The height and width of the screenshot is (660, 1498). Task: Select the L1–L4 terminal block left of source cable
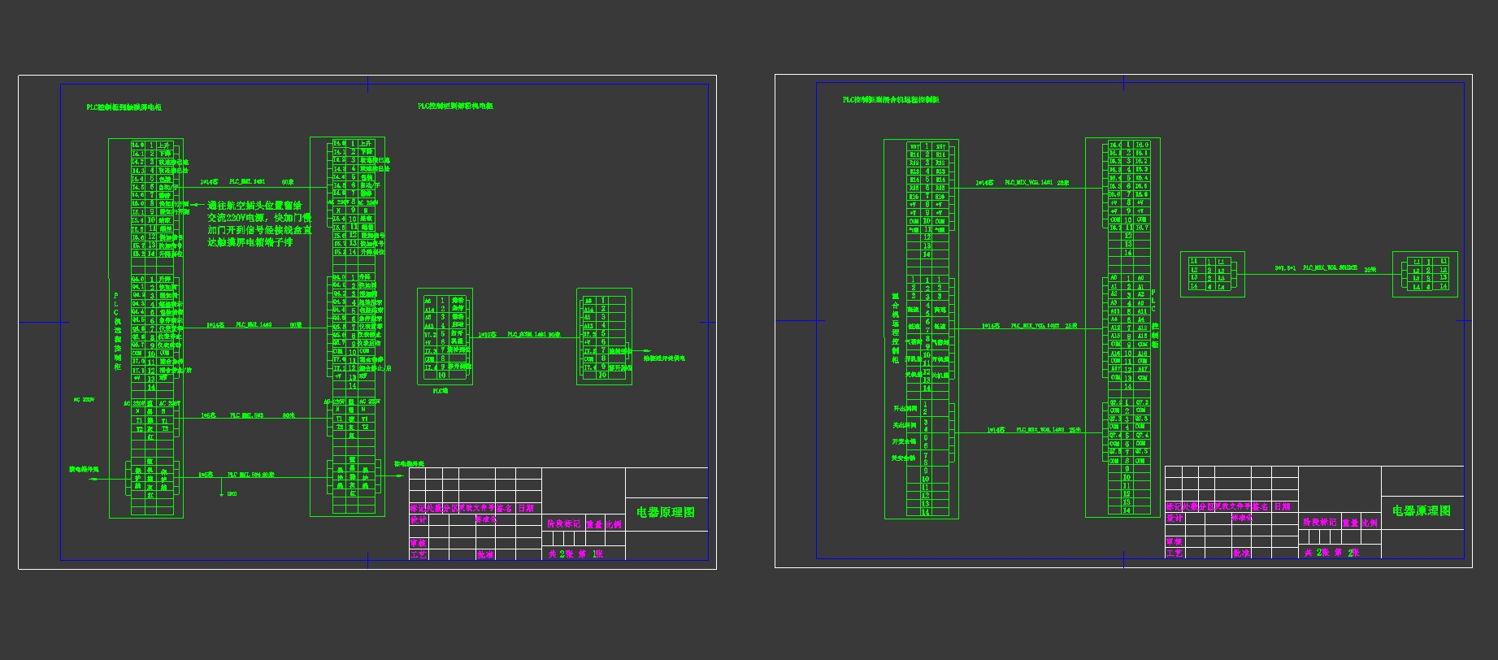(x=1213, y=275)
